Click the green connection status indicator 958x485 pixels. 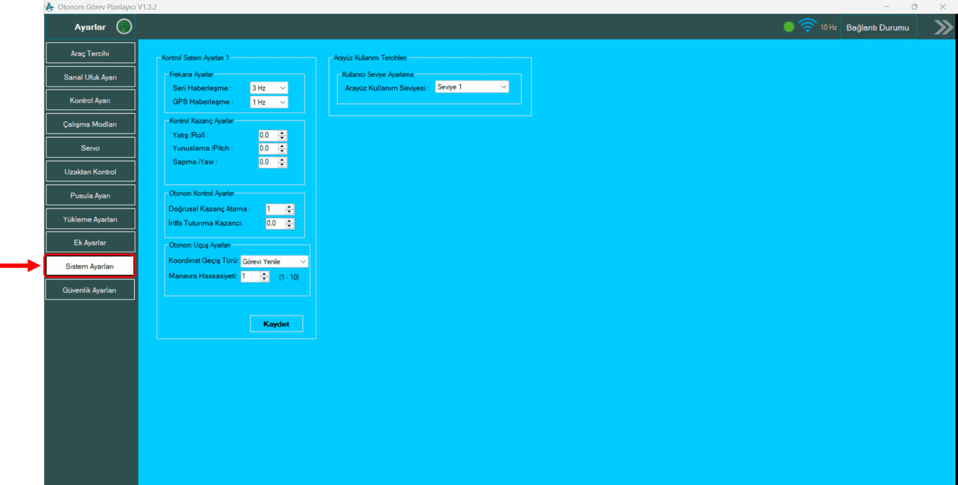789,27
